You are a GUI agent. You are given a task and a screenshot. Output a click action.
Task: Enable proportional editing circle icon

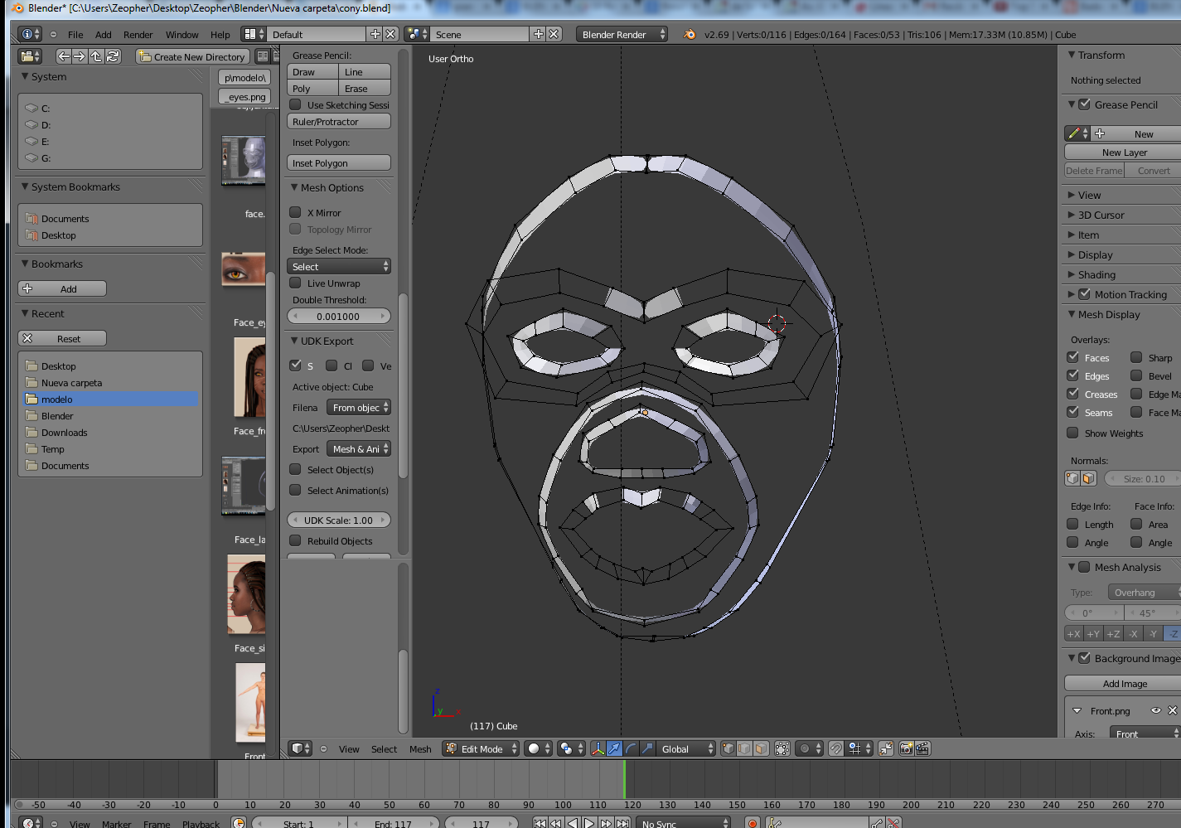coord(803,748)
